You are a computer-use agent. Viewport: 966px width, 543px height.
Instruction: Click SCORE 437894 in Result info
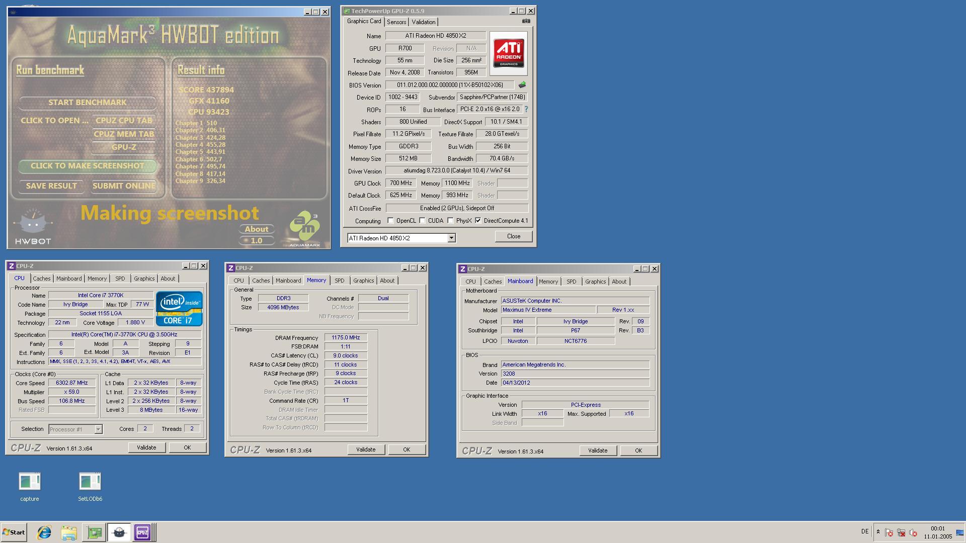click(206, 90)
